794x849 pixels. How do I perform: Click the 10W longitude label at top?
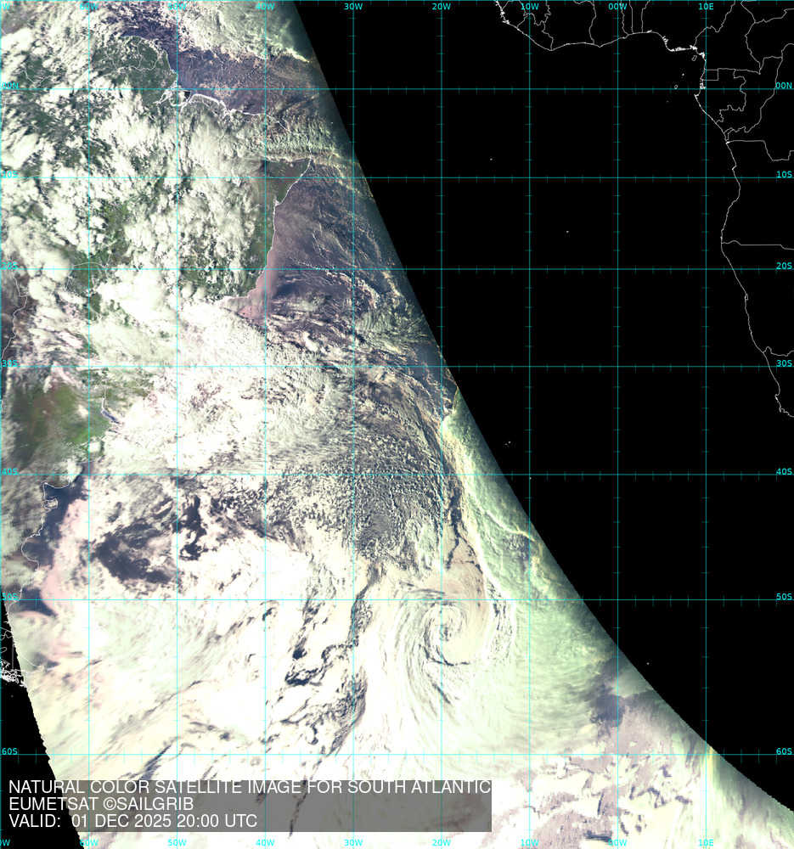coord(529,7)
